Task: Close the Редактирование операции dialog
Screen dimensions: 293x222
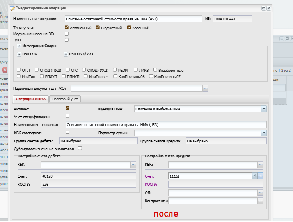Action: [269, 8]
